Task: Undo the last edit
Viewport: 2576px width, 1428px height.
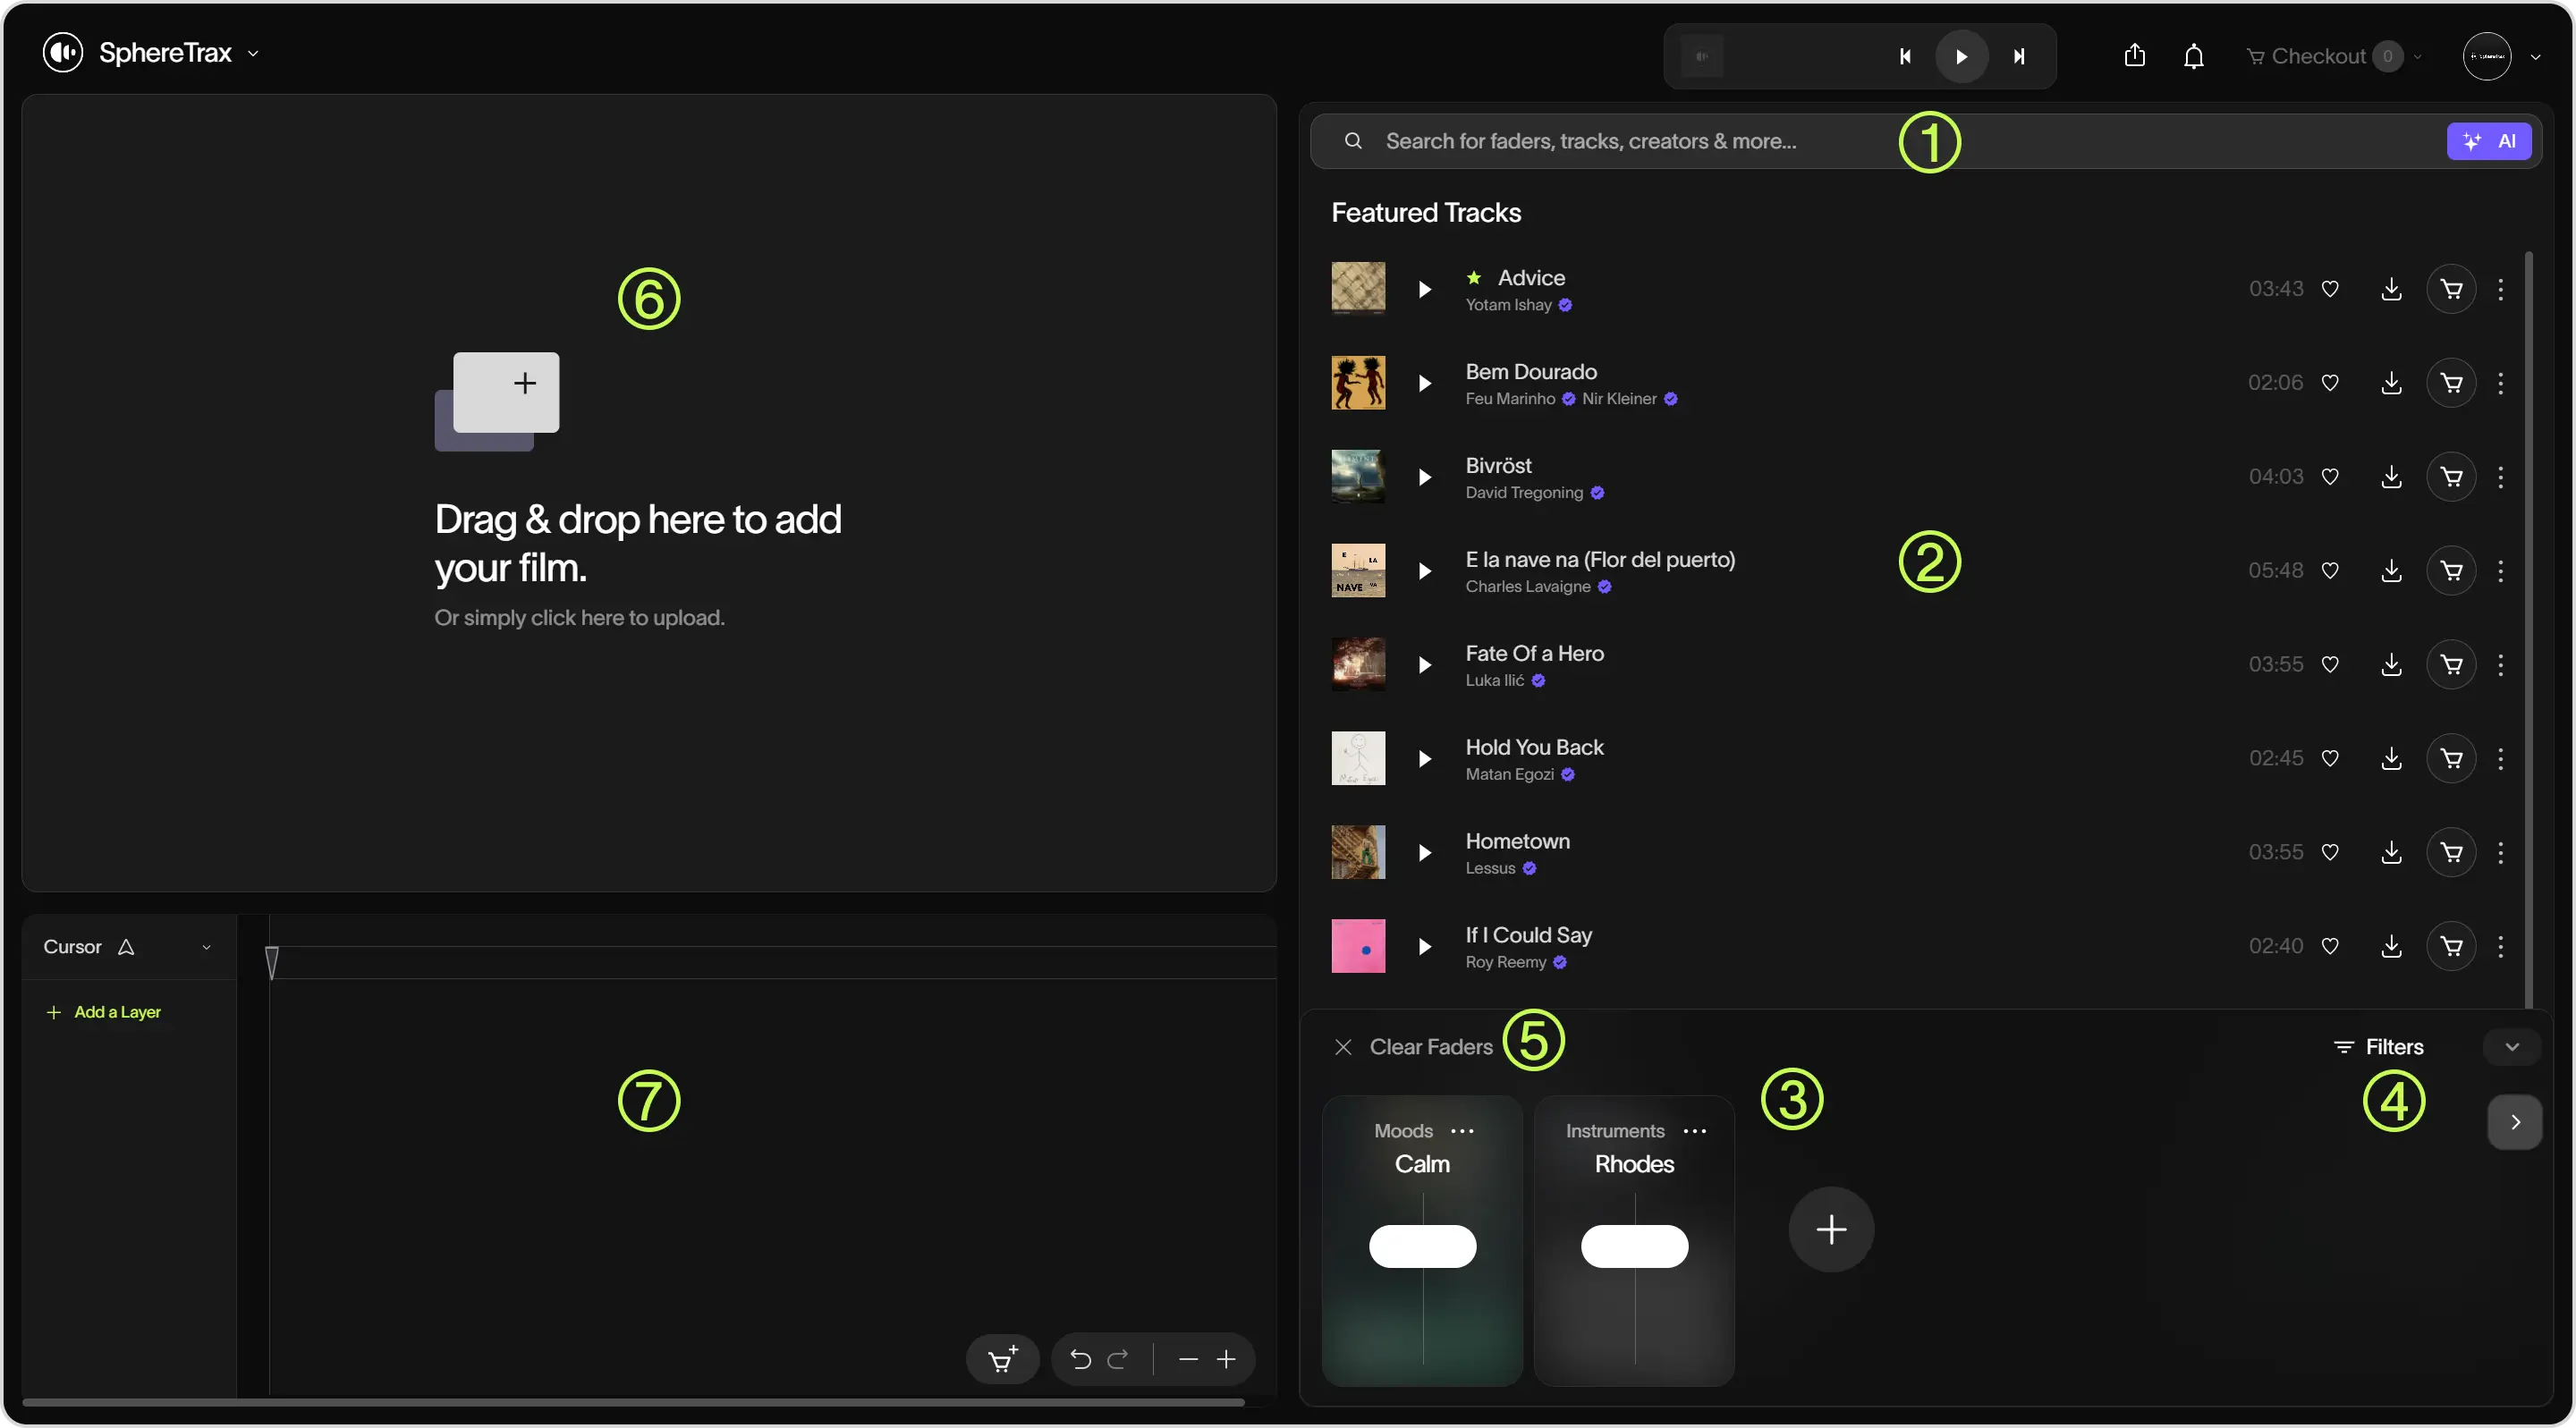Action: click(1080, 1358)
